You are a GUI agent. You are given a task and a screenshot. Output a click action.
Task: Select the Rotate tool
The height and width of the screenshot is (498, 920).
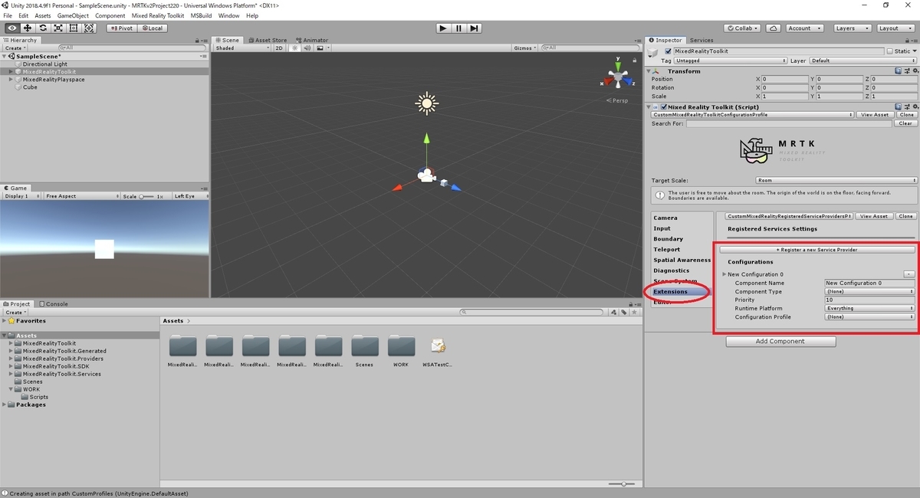pos(43,28)
